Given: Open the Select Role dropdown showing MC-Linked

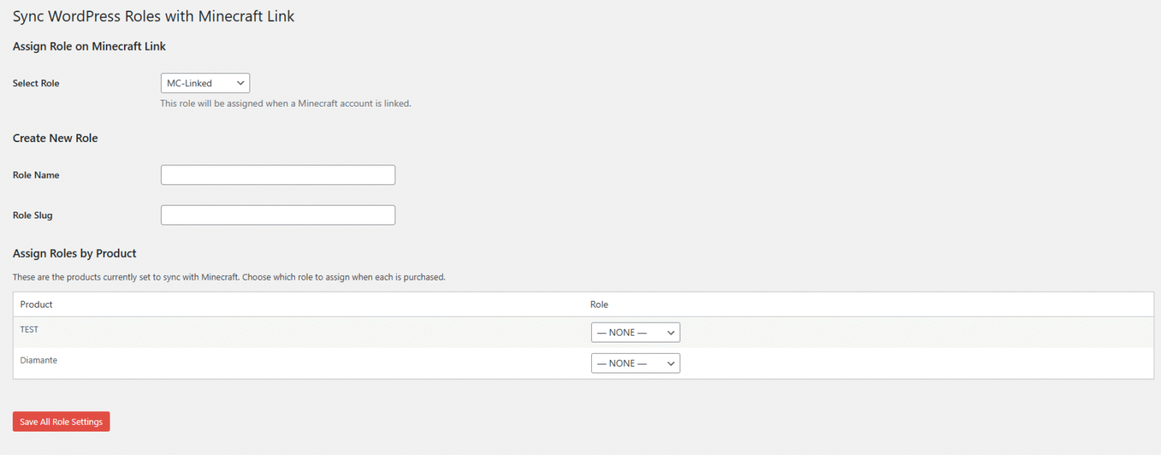Looking at the screenshot, I should pos(205,83).
